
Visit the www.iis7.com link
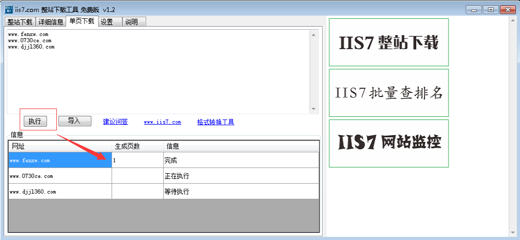(x=163, y=122)
